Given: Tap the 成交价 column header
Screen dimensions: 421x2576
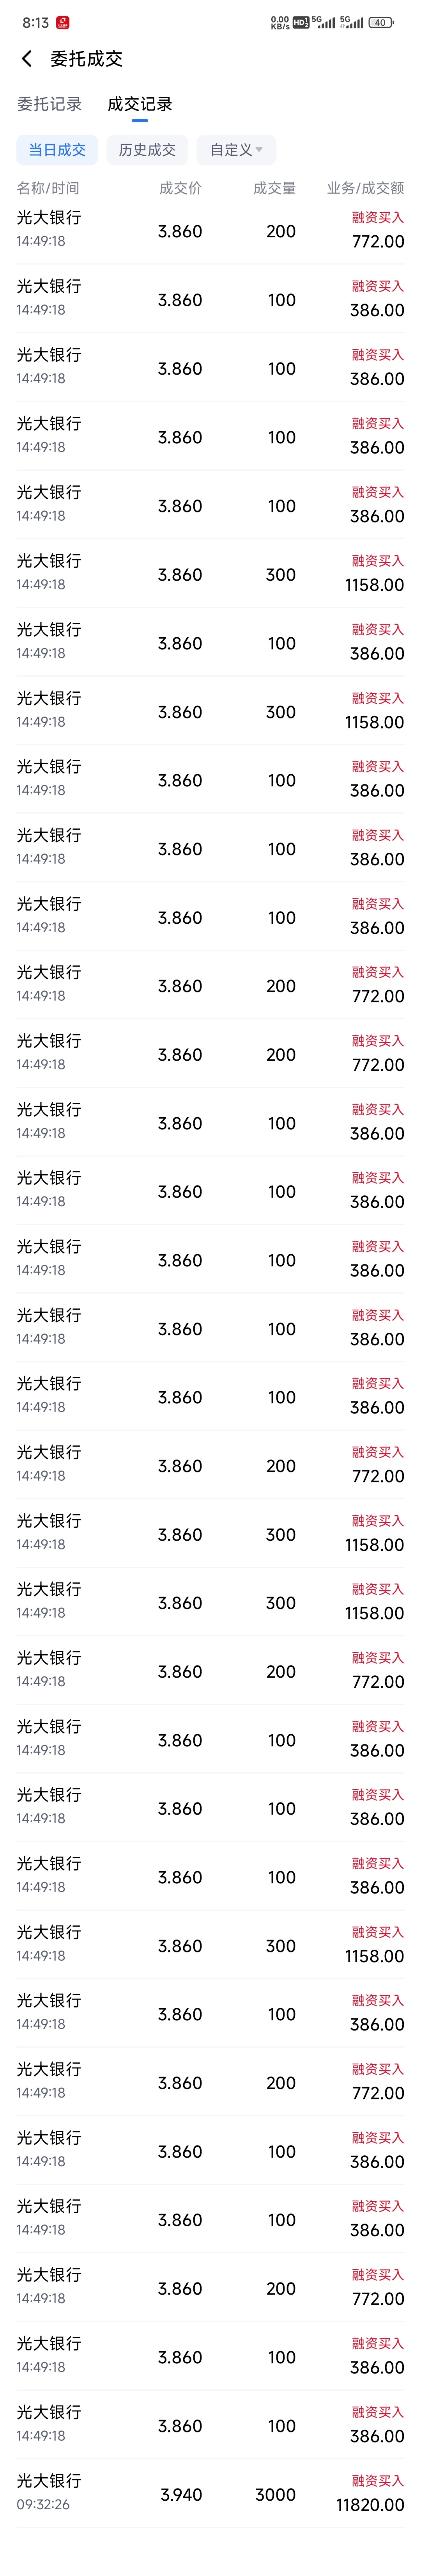Looking at the screenshot, I should click(x=180, y=188).
